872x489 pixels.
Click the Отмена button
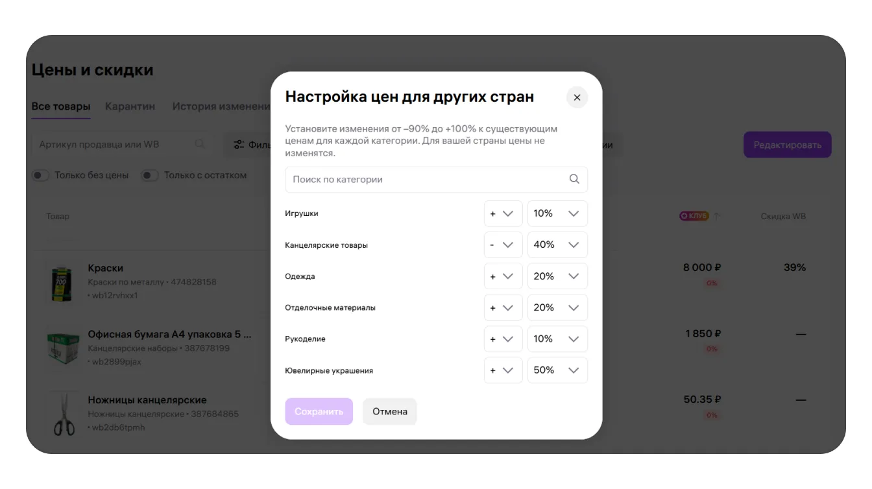click(390, 412)
